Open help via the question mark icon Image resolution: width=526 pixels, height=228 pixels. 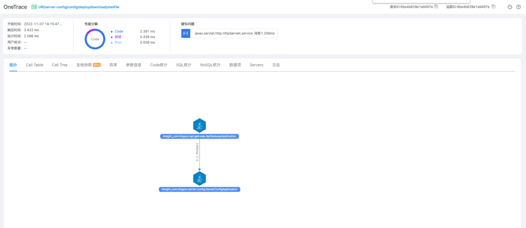pyautogui.click(x=519, y=7)
